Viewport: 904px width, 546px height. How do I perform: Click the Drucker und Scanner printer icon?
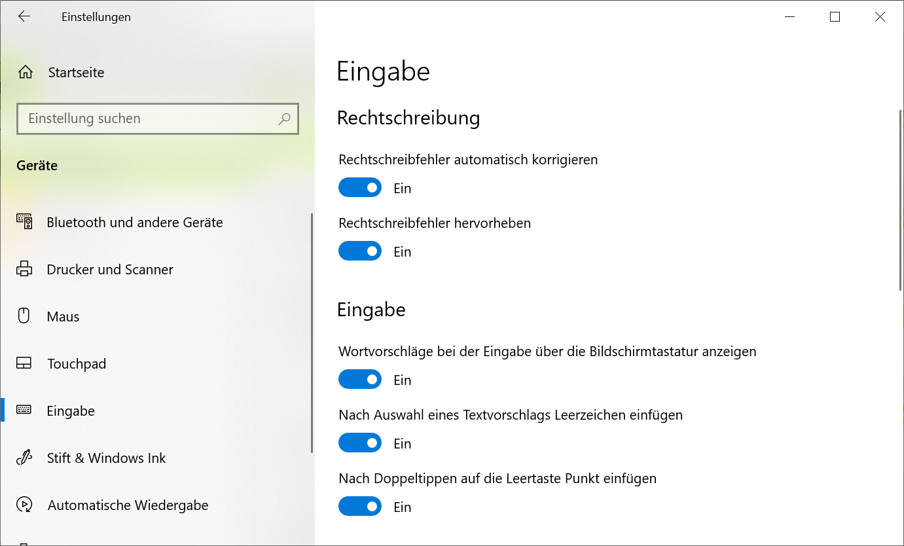24,270
